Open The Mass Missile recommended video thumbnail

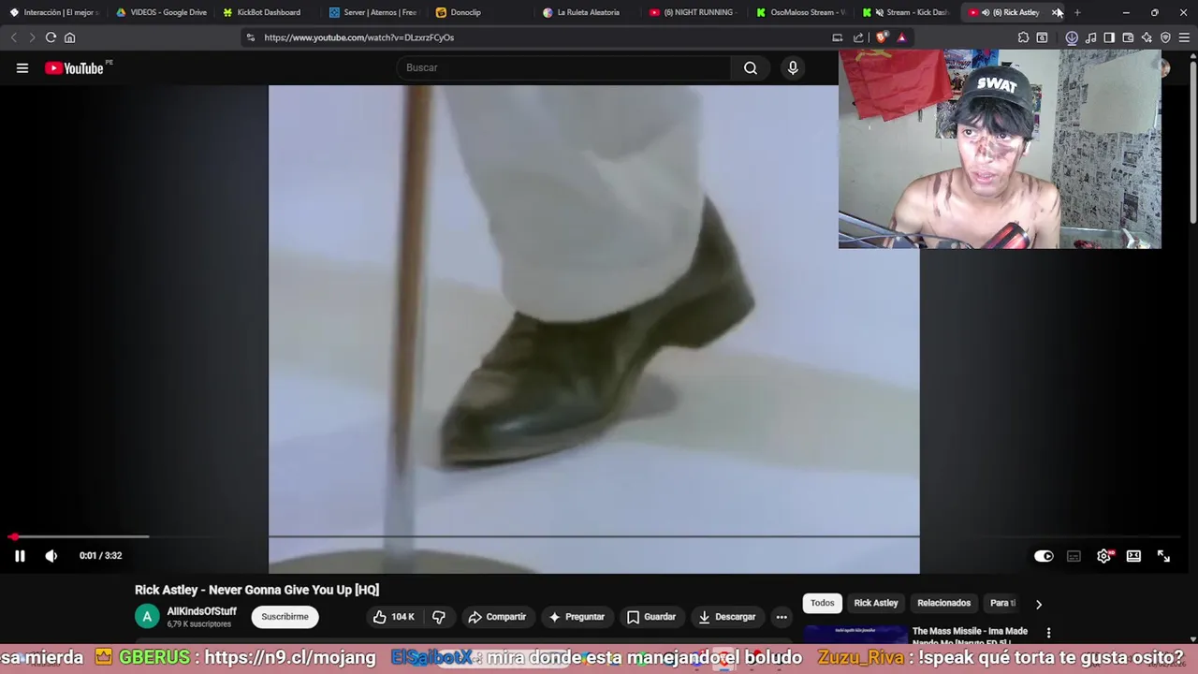(x=855, y=636)
